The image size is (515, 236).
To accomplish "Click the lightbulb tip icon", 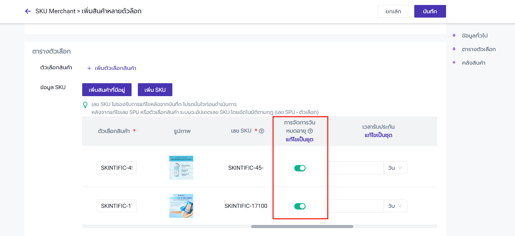I will click(x=86, y=105).
